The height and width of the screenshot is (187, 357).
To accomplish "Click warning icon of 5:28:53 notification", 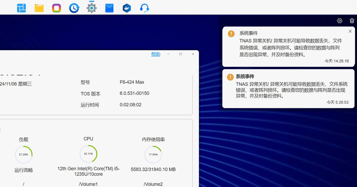I will (230, 77).
